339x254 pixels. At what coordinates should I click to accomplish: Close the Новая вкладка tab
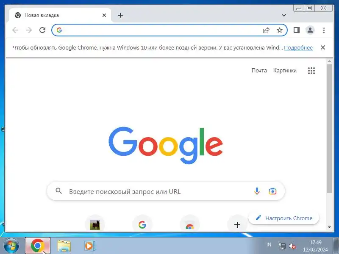104,15
